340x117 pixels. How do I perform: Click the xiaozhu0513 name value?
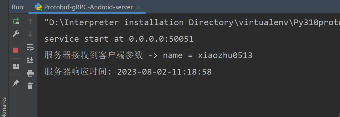pyautogui.click(x=225, y=56)
